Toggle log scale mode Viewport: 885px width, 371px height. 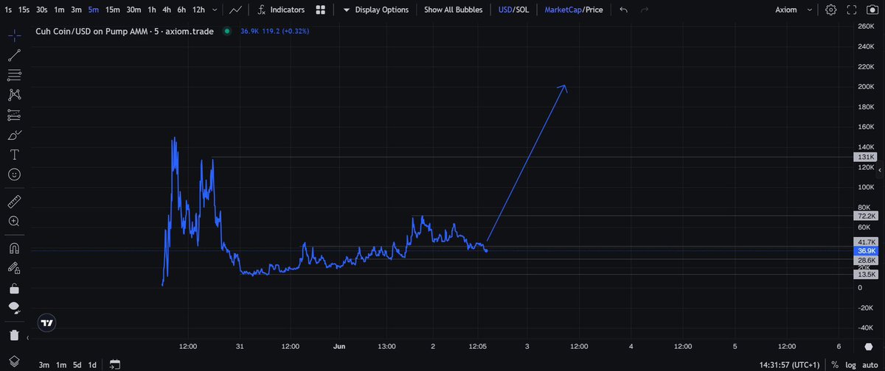coord(850,364)
